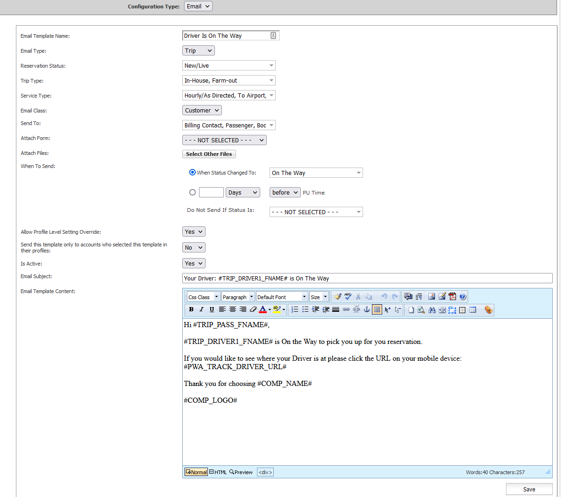Screen dimensions: 570x497
Task: Insert hyperlink using chain link icon
Action: coord(346,309)
